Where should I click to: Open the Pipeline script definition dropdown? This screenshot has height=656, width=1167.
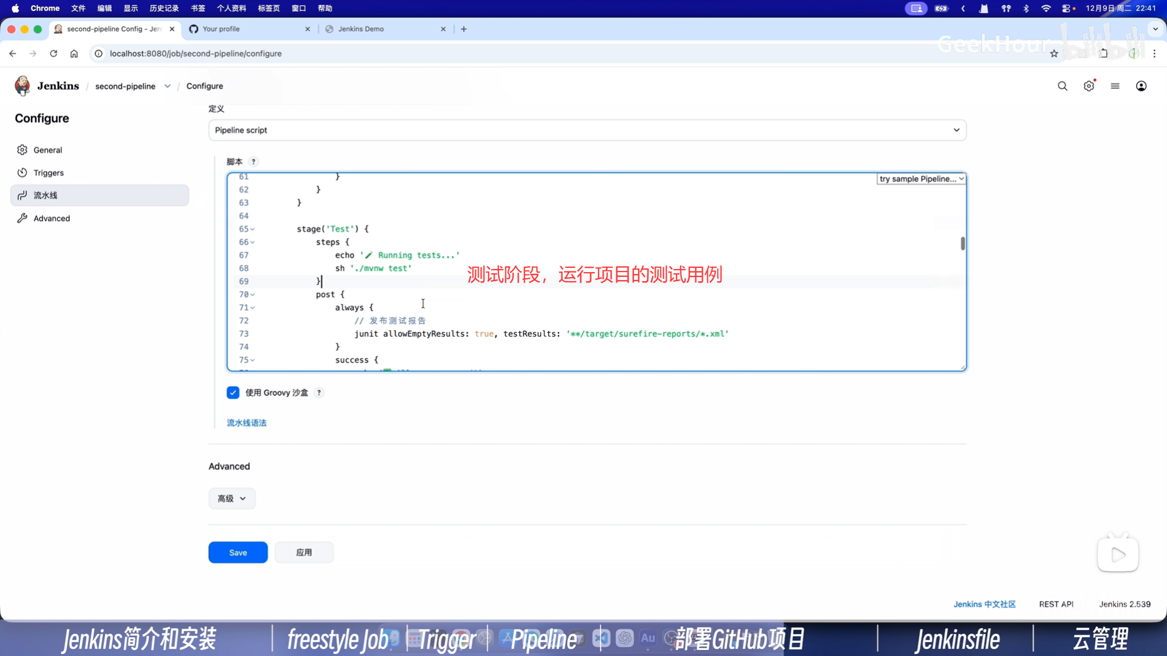pos(587,130)
